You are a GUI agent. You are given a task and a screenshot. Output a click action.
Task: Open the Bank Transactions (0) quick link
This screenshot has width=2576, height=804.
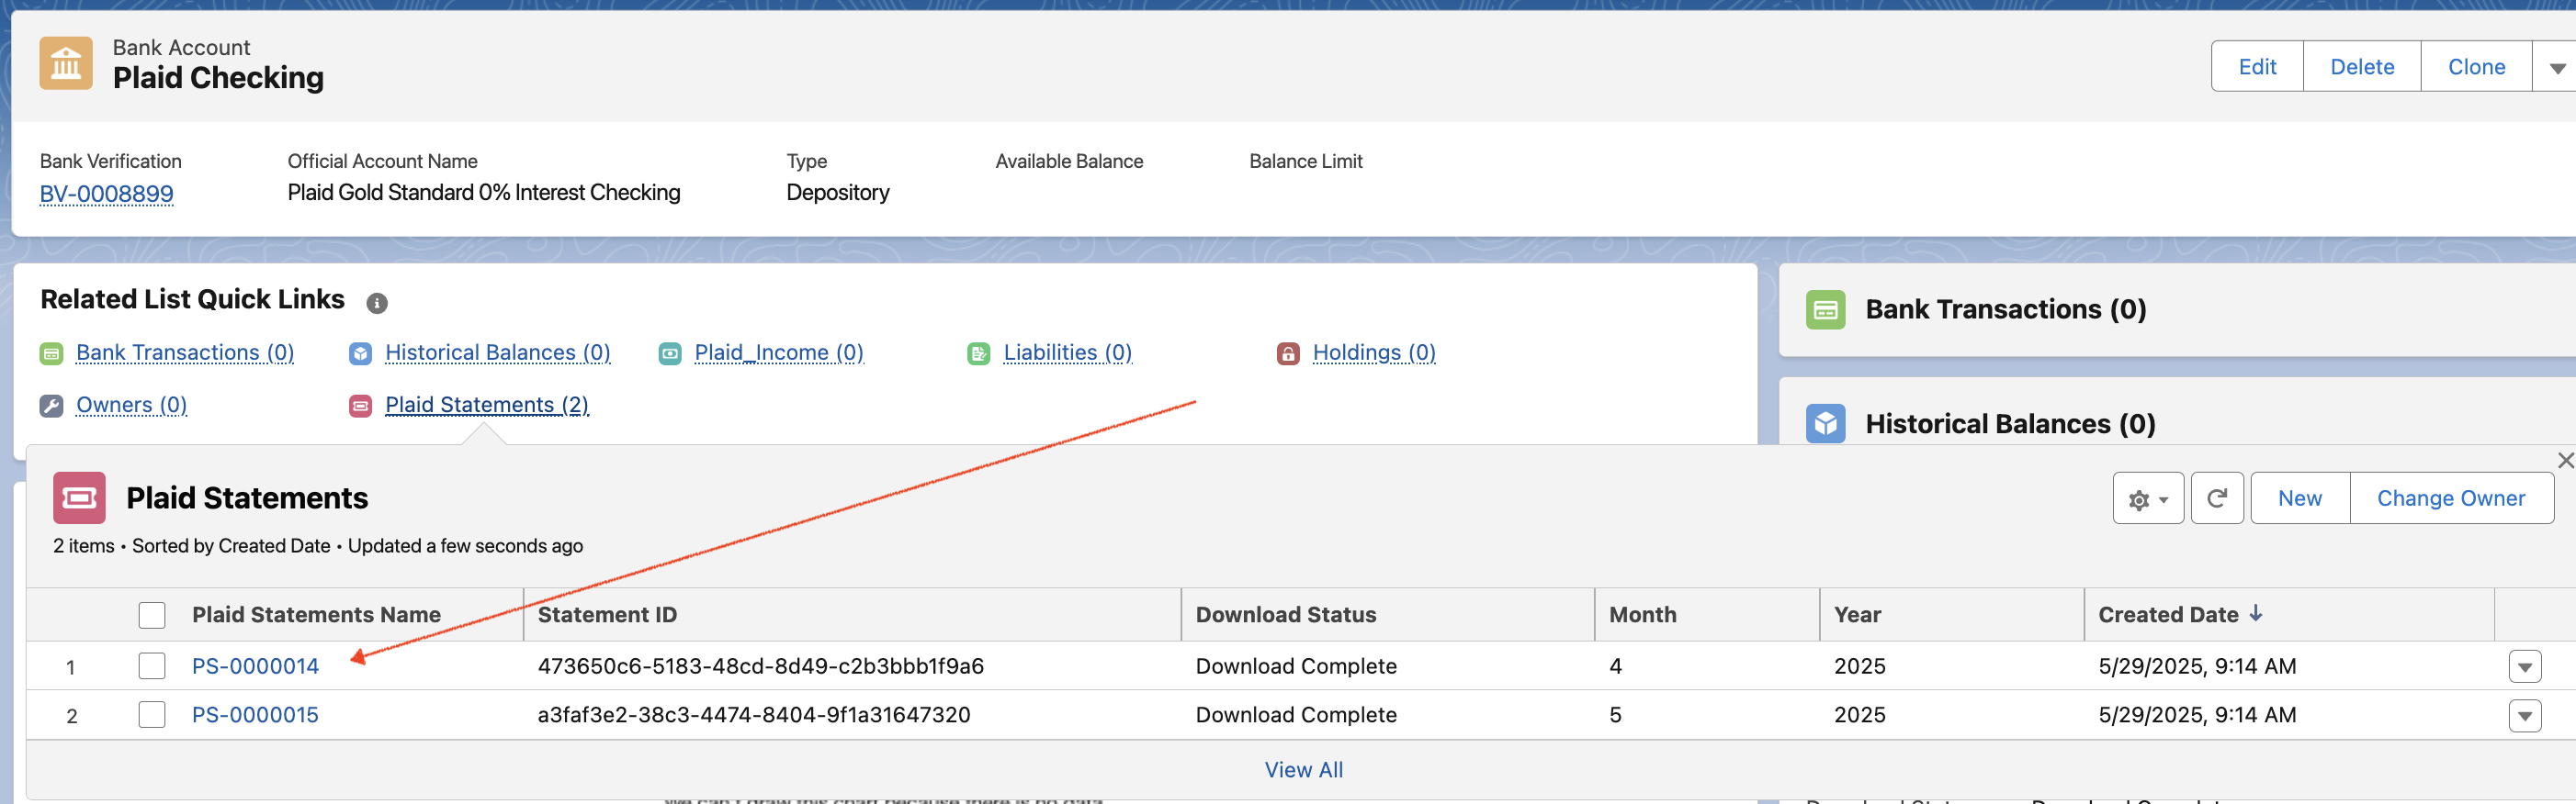pos(185,352)
